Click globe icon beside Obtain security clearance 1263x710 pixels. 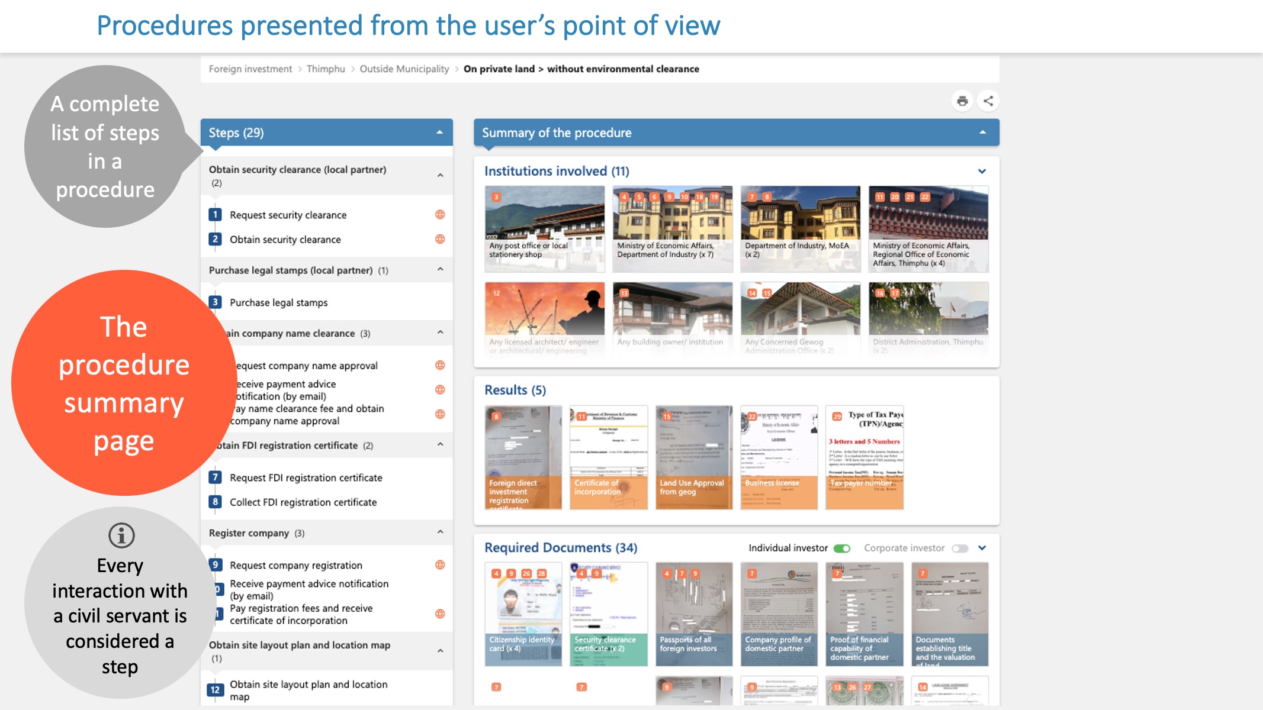click(x=440, y=239)
